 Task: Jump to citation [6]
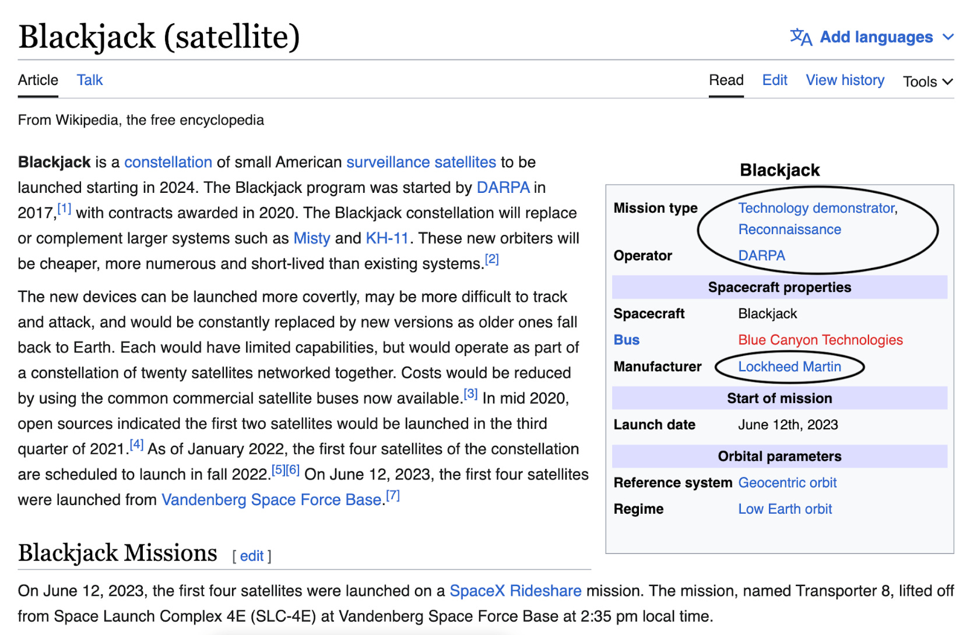click(x=293, y=470)
